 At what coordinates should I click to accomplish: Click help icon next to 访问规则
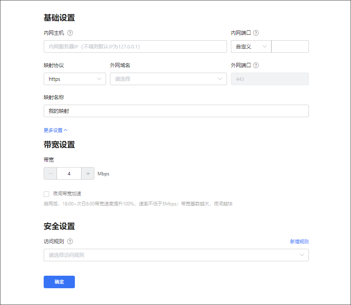tap(70, 242)
